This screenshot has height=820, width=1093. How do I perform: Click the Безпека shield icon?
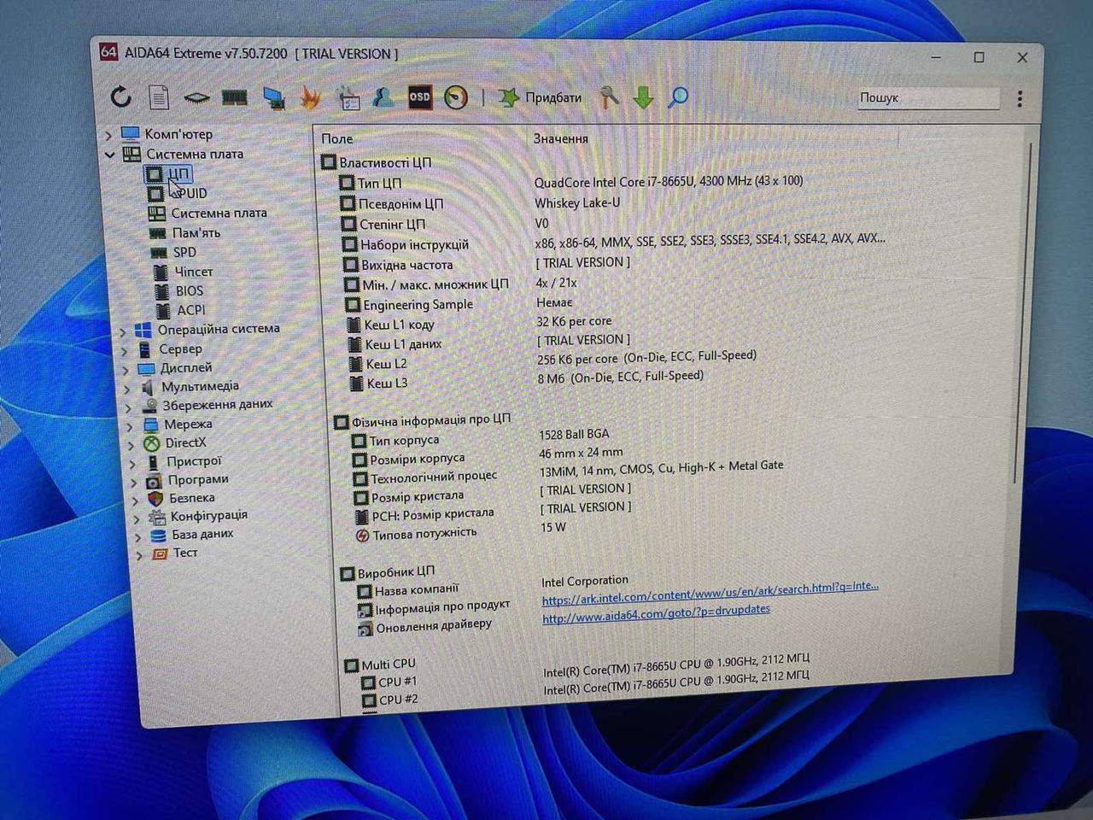tap(155, 499)
